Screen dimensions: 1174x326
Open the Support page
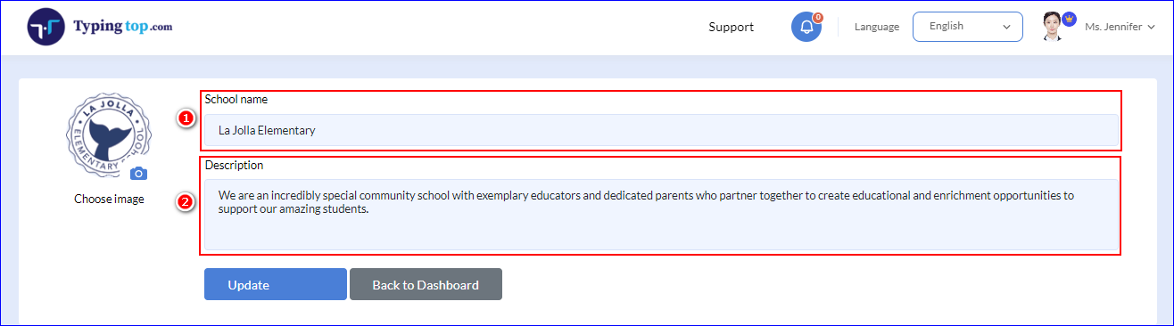[732, 27]
